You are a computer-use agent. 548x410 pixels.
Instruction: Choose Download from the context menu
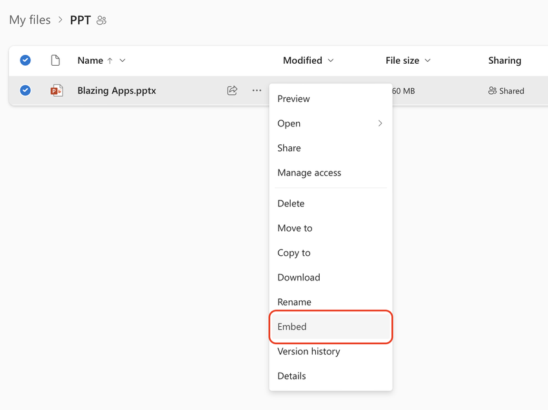click(298, 277)
